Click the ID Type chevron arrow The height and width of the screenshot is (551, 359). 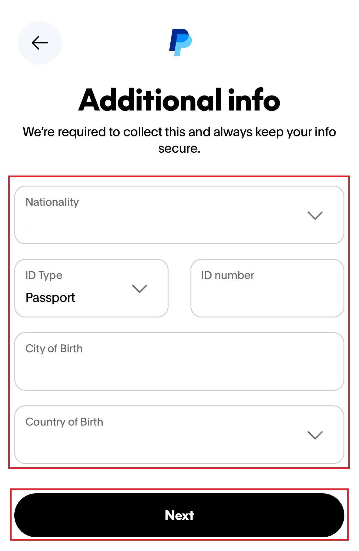pos(139,288)
